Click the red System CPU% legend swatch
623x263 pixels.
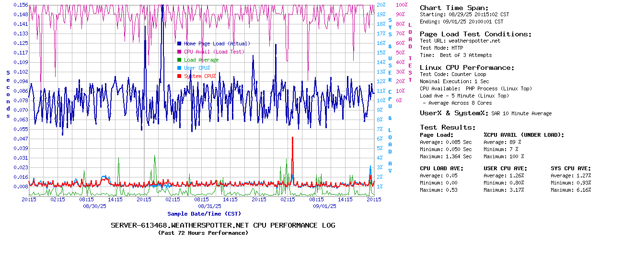(179, 76)
